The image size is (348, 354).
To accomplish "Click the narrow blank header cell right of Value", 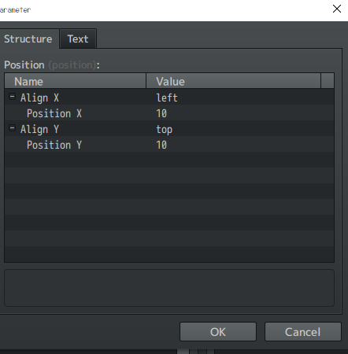I will pos(328,81).
